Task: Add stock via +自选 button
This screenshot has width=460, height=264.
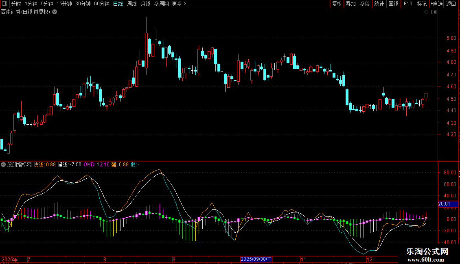Action: pyautogui.click(x=436, y=4)
